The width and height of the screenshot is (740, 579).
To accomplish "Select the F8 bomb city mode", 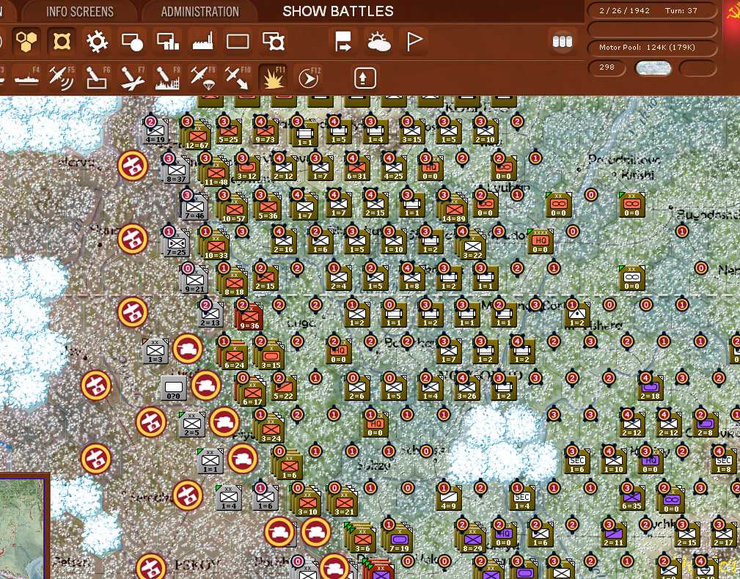I will (167, 78).
